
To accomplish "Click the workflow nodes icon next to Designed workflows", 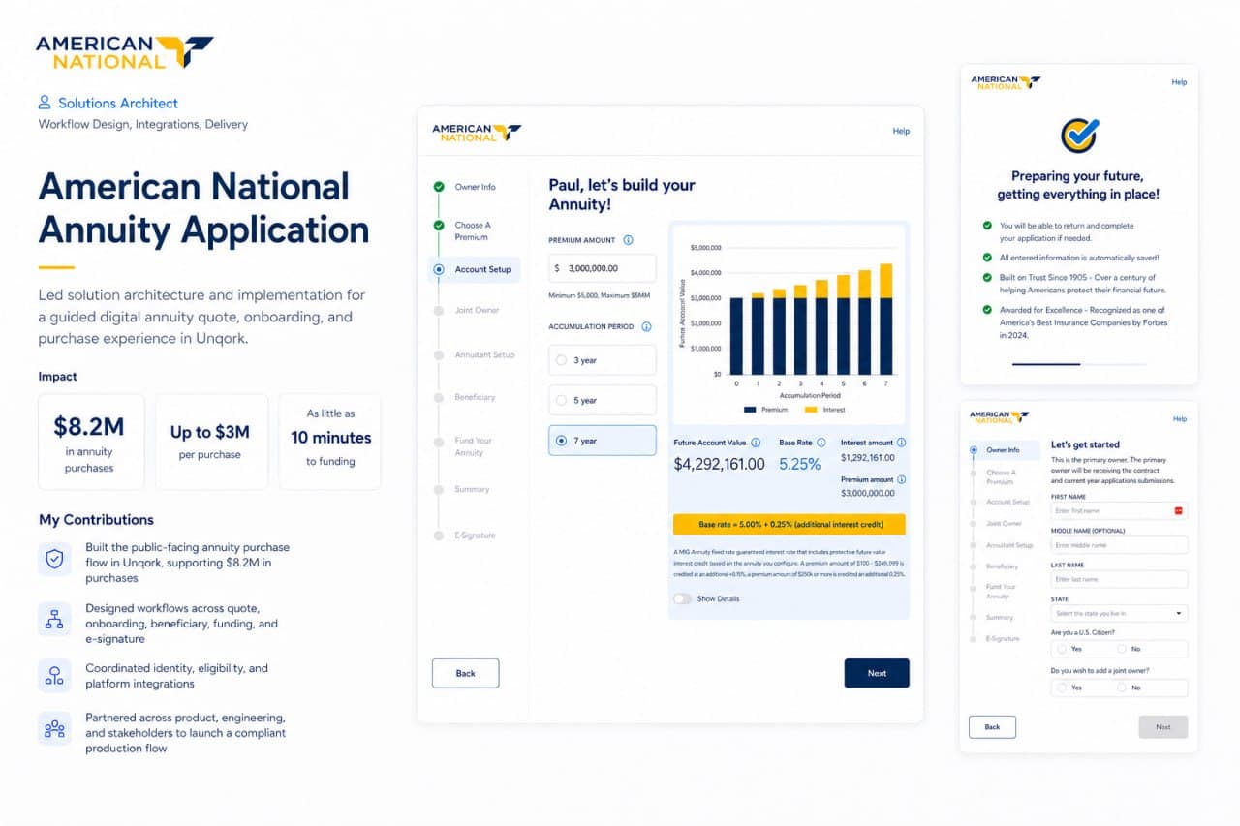I will coord(54,618).
